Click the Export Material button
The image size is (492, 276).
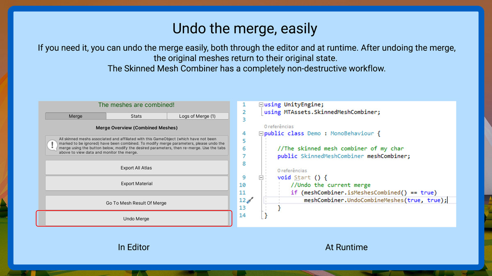click(137, 184)
